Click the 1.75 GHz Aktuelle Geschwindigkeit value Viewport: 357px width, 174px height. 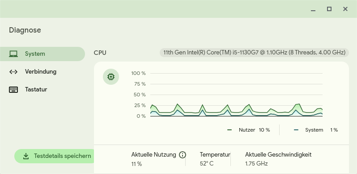tap(256, 164)
